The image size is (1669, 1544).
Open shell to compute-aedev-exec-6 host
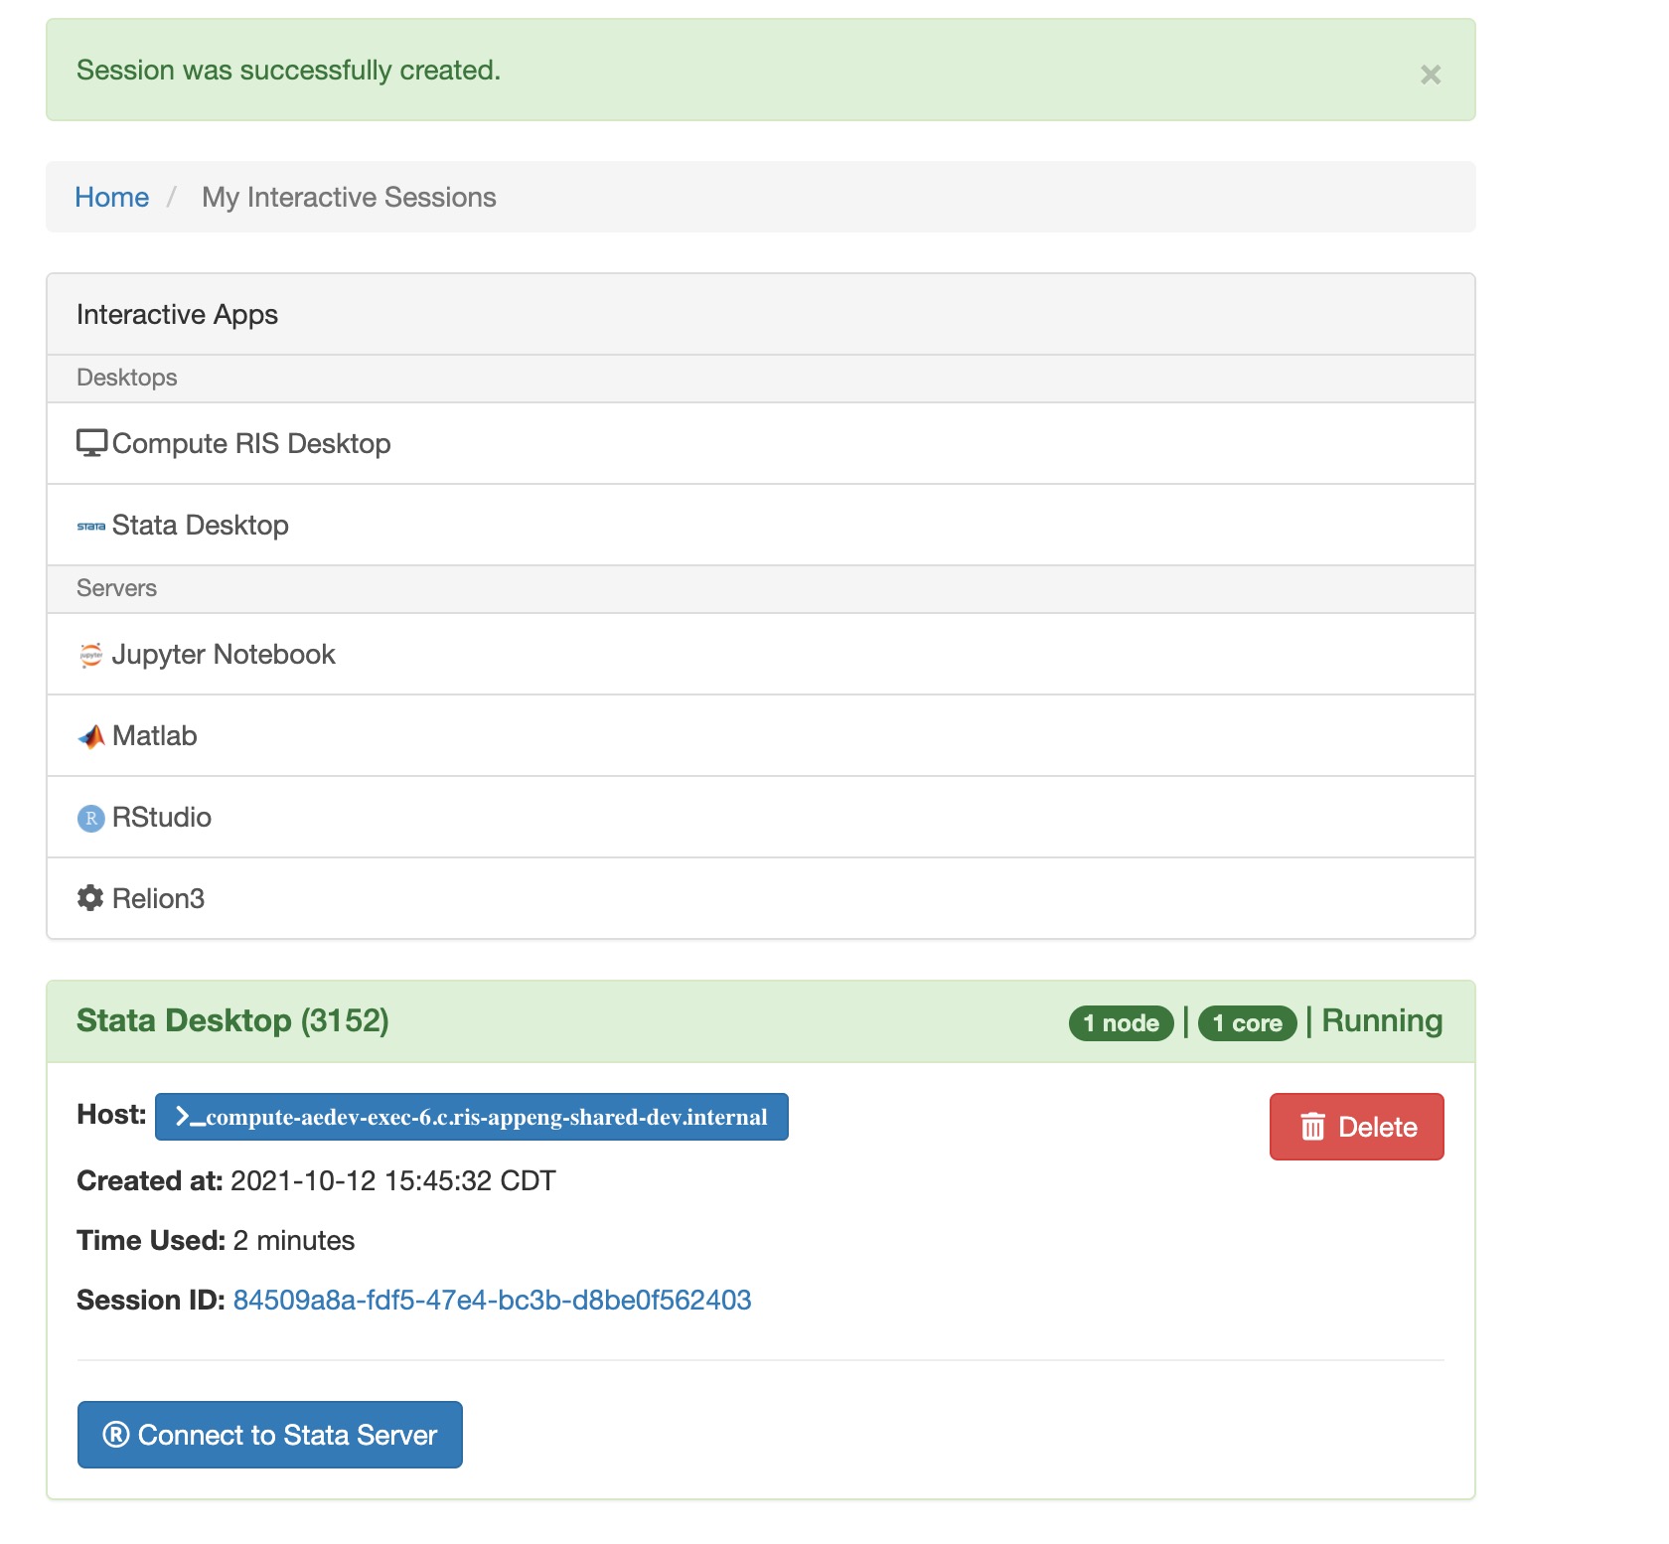pos(472,1117)
